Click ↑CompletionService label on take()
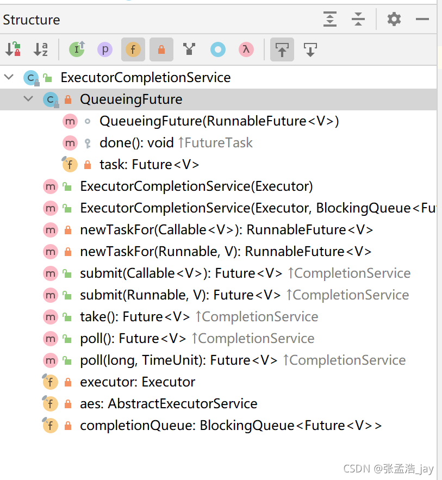The image size is (442, 480). (257, 317)
